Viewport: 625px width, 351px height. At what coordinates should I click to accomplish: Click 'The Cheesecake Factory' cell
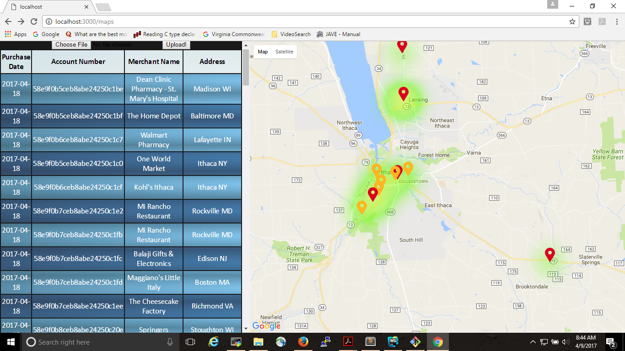pyautogui.click(x=154, y=306)
